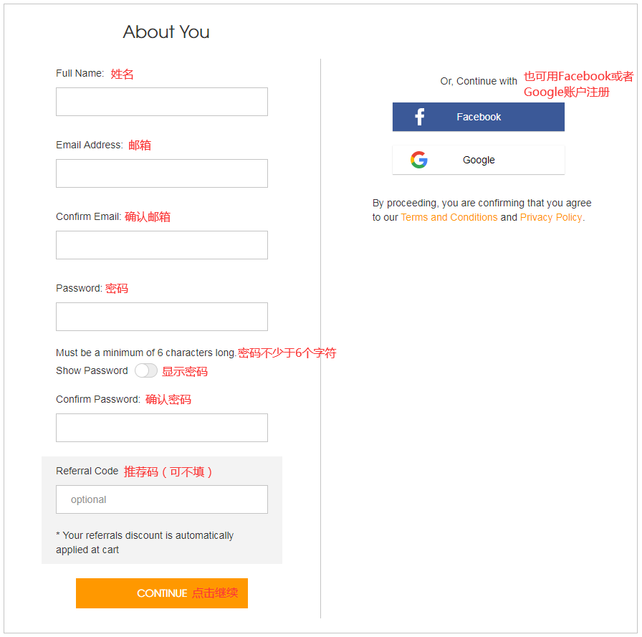
Task: Click the referrals discount note text
Action: 145,542
